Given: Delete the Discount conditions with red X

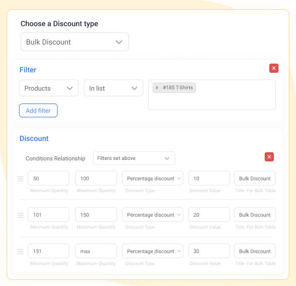Looking at the screenshot, I should pos(269,157).
